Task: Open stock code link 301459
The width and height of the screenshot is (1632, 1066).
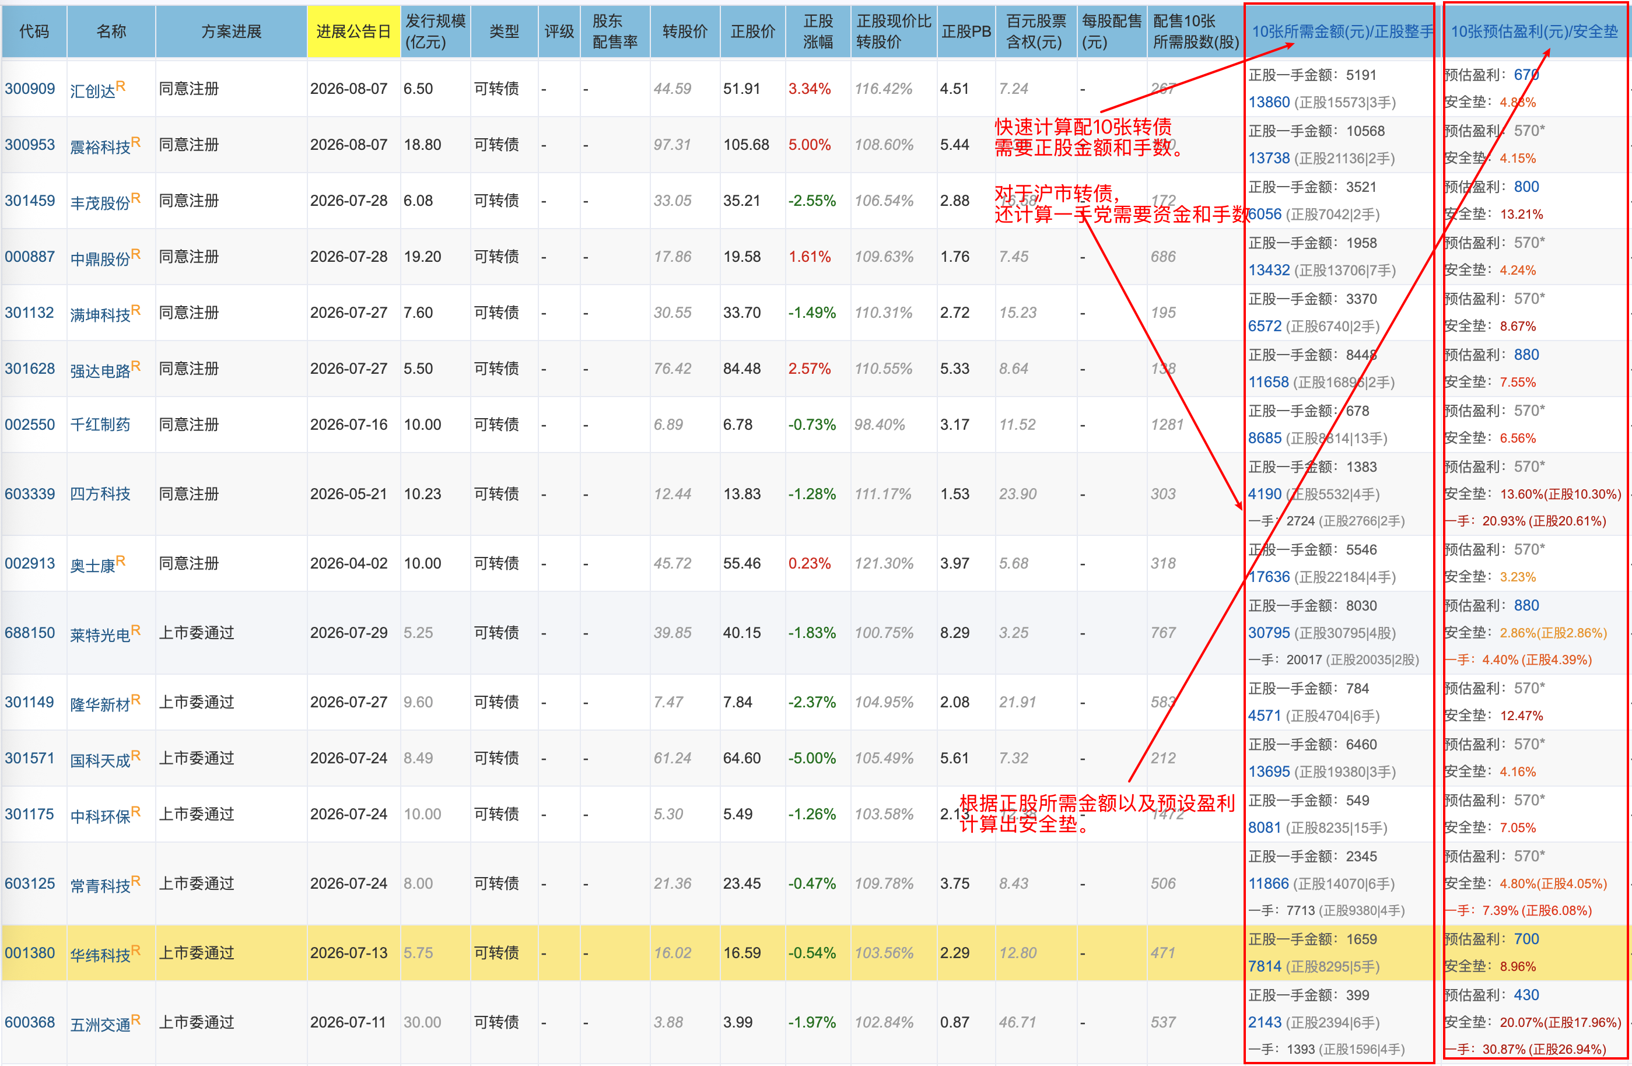Action: point(30,201)
